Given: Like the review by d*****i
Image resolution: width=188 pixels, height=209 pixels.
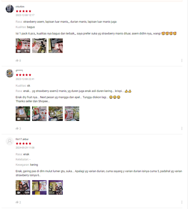Looking at the screenshot, I should 17,129.
